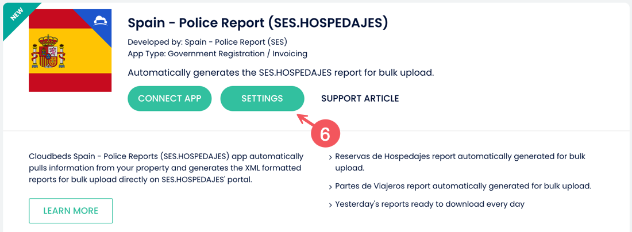Click the LEARN MORE button
Viewport: 632px width, 232px height.
click(x=71, y=211)
